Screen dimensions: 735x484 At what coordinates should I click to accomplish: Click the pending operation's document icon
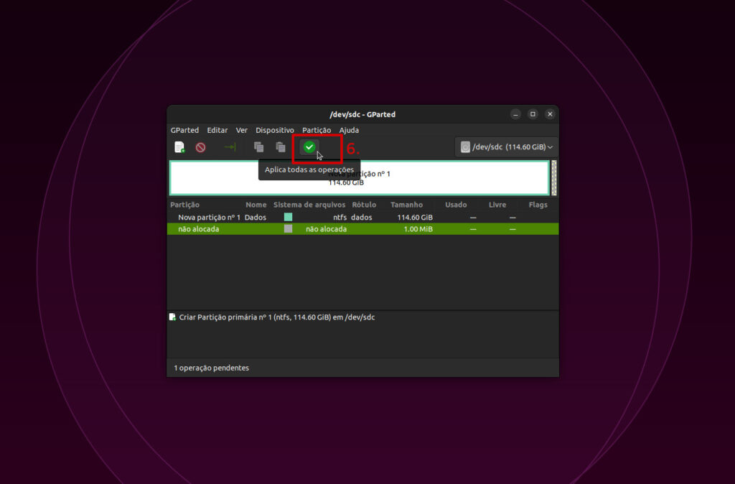(x=172, y=317)
